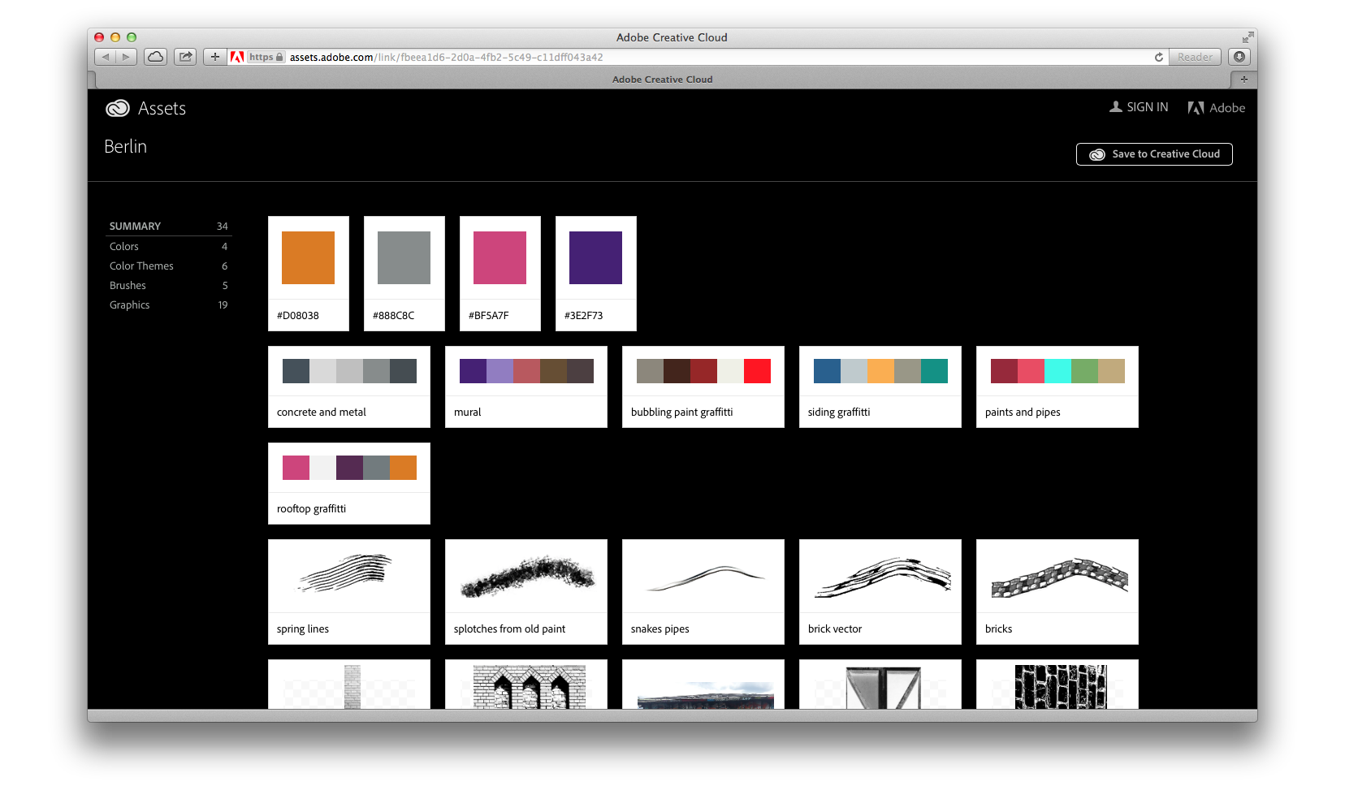Open the brick arches graphic thumbnail
1345x786 pixels.
point(526,685)
